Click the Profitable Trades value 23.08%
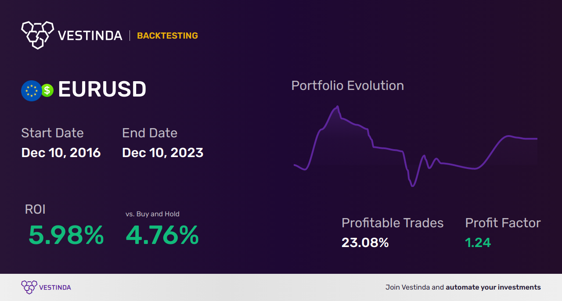Screen dimensions: 562x301 click(x=365, y=242)
